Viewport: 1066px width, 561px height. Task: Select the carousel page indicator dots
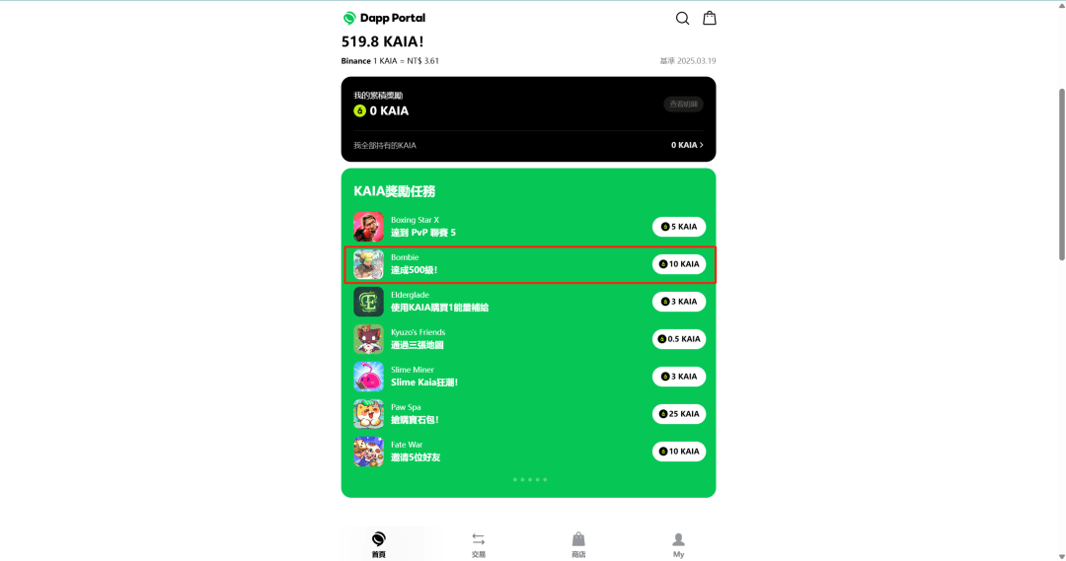(x=530, y=479)
